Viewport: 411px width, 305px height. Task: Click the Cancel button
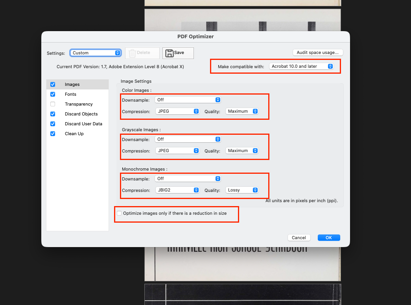(299, 238)
